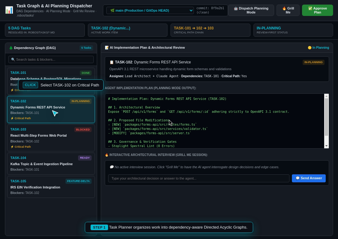
Task: Send answer to the agent
Action: coord(309,178)
